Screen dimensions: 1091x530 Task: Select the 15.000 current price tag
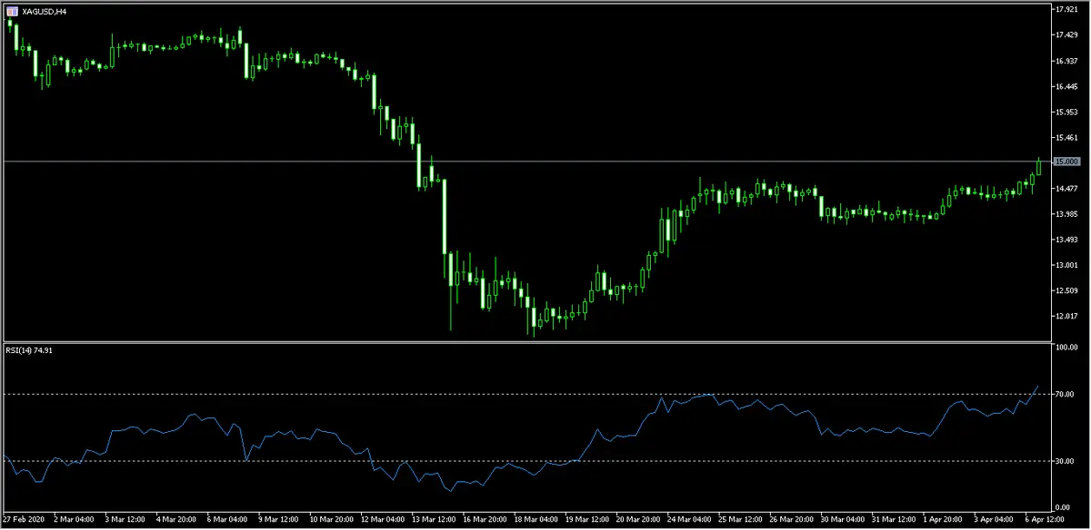pyautogui.click(x=1066, y=162)
